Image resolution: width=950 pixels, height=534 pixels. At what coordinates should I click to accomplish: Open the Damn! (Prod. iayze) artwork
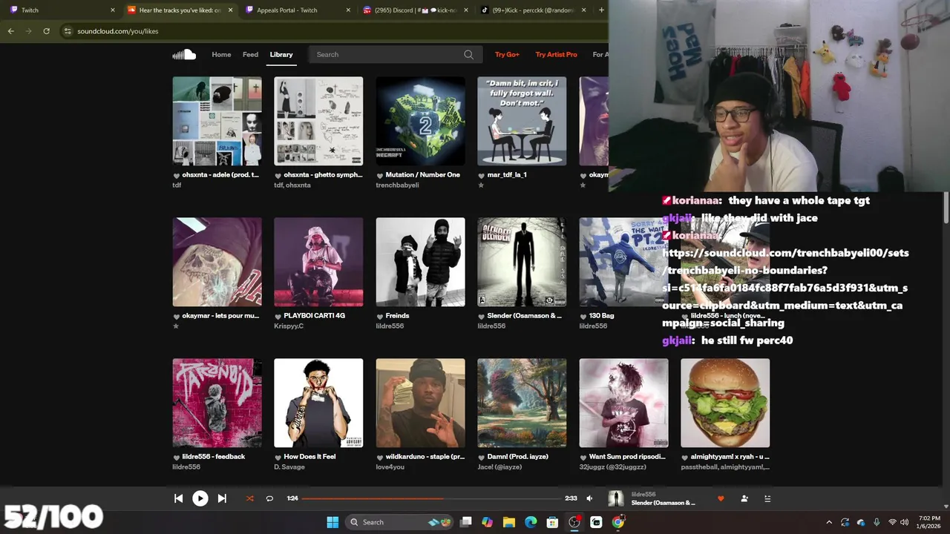point(522,403)
